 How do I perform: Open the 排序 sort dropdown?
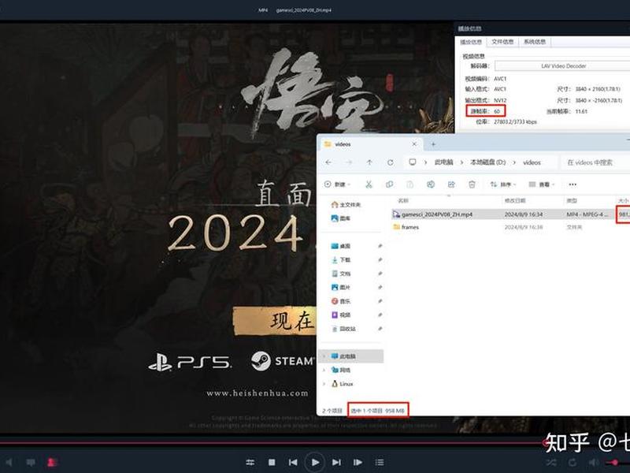coord(502,184)
